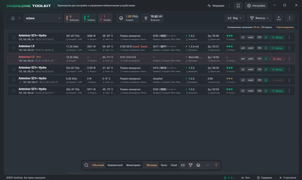The height and width of the screenshot is (180, 302).
Task: Click the export upload icon button
Action: coord(279,18)
